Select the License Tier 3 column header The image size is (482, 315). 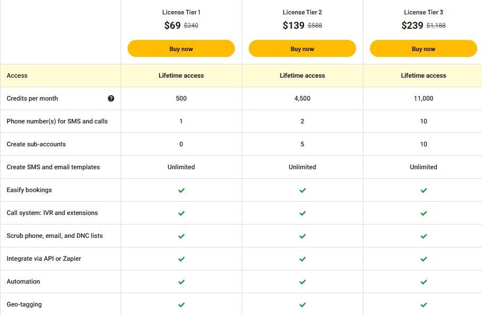[424, 12]
